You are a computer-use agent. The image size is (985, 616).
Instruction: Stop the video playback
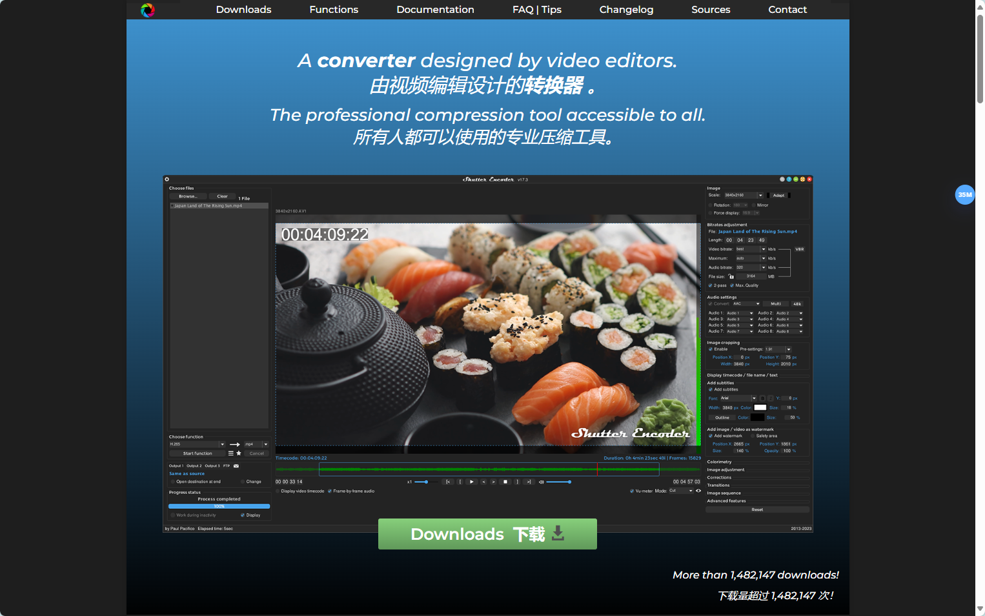click(505, 482)
